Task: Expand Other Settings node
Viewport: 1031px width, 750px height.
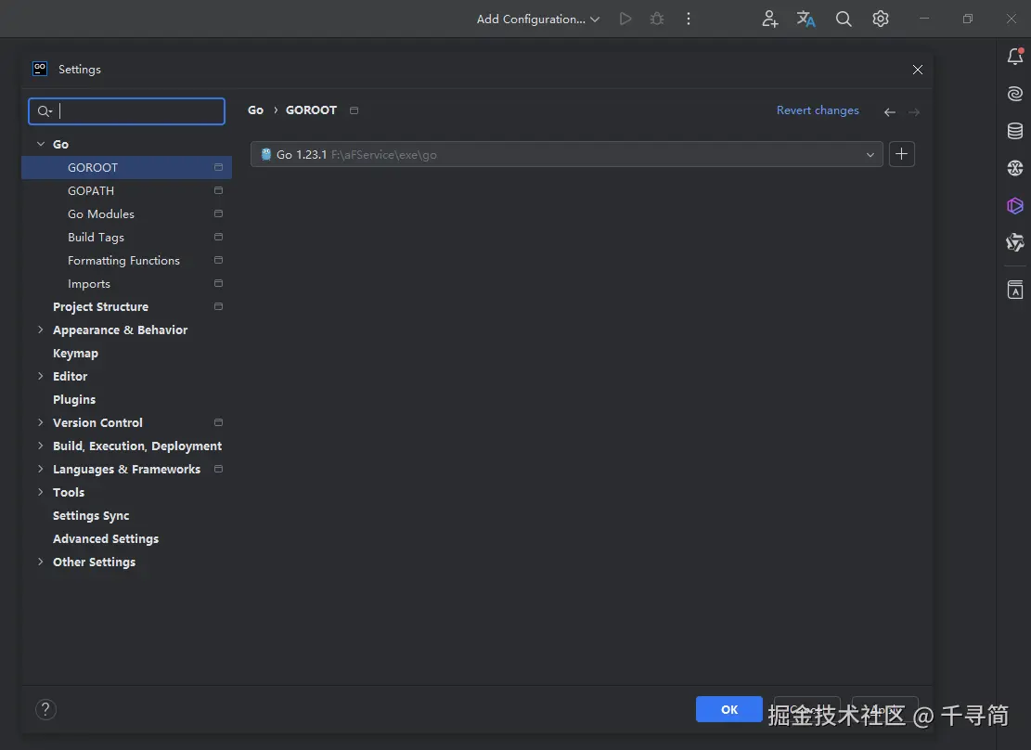Action: [x=41, y=562]
